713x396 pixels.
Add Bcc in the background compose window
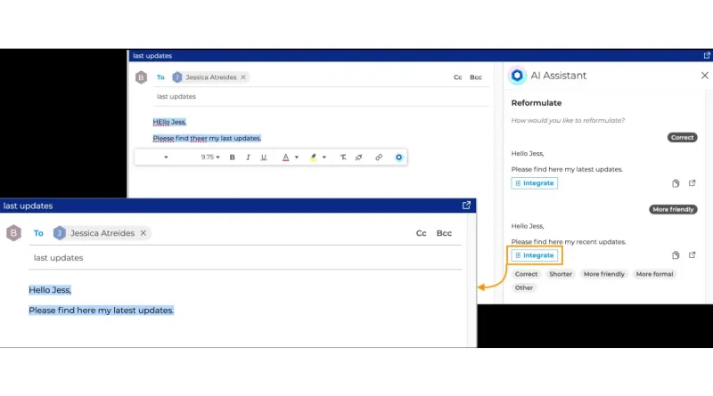pyautogui.click(x=476, y=77)
